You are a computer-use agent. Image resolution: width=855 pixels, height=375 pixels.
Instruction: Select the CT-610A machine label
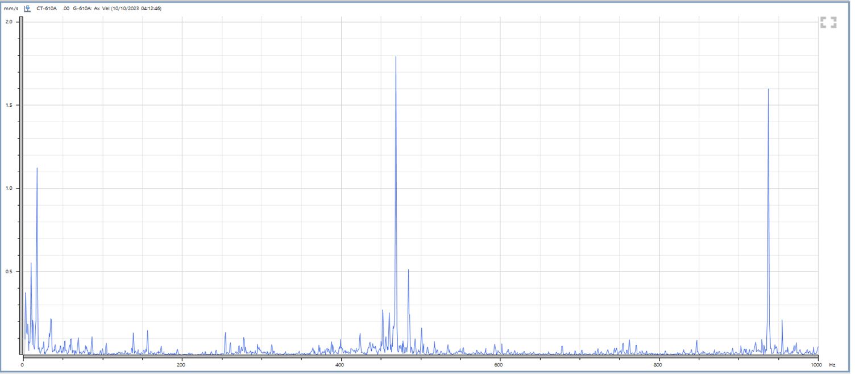click(x=47, y=9)
